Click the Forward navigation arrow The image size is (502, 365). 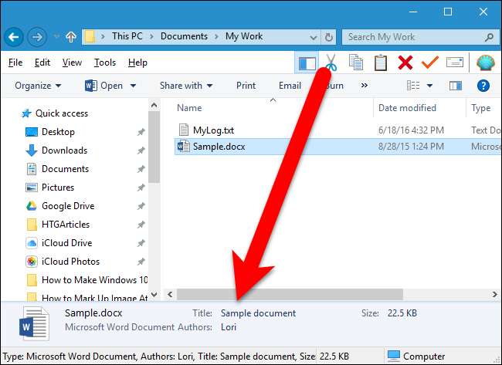pos(37,37)
